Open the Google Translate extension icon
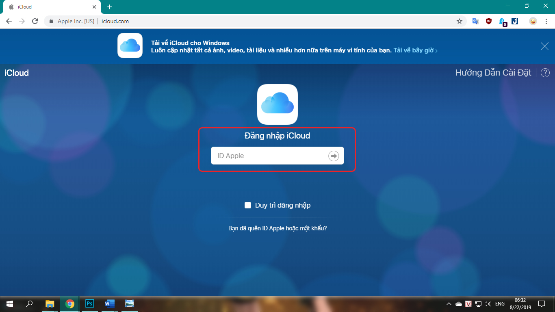The image size is (555, 312). click(475, 21)
